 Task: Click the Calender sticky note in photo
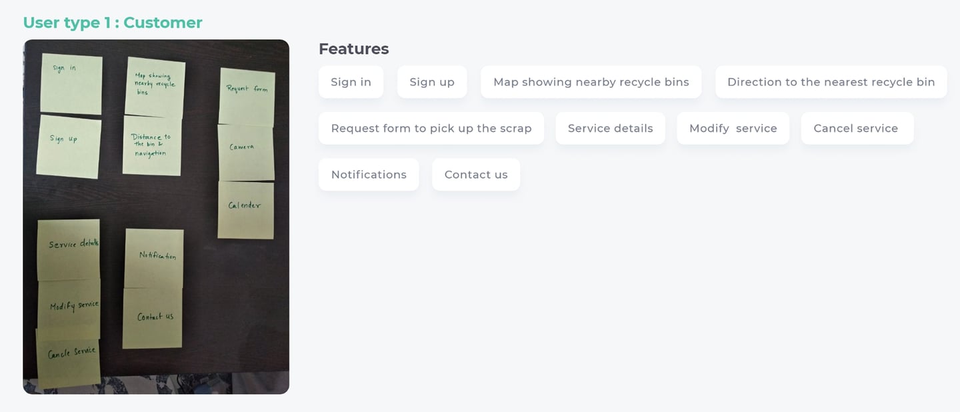pos(246,210)
